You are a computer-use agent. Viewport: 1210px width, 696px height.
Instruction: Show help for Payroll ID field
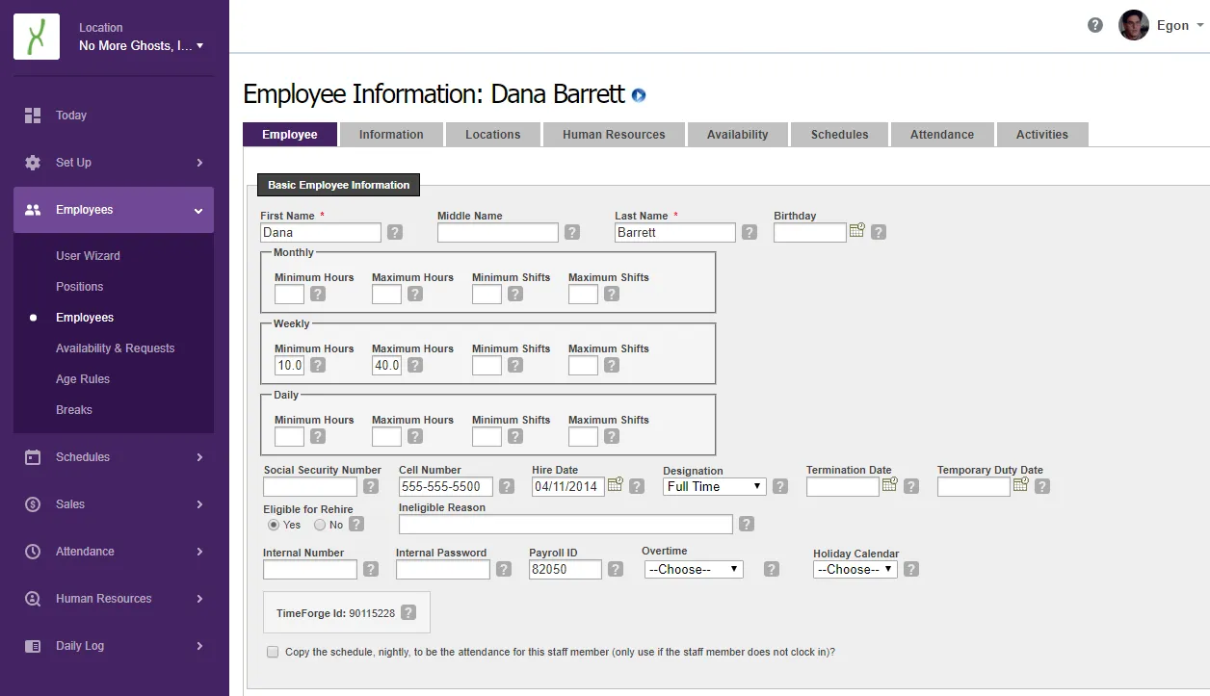pyautogui.click(x=615, y=569)
